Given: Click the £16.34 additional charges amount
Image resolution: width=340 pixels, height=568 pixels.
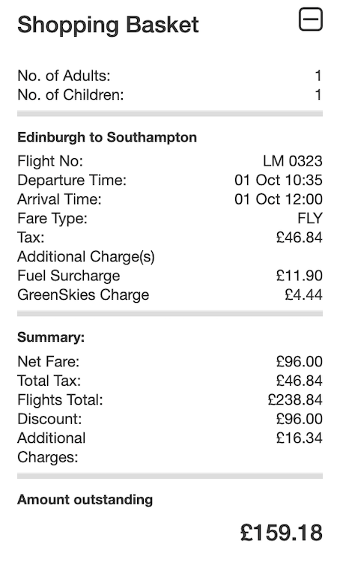Looking at the screenshot, I should pyautogui.click(x=299, y=438).
